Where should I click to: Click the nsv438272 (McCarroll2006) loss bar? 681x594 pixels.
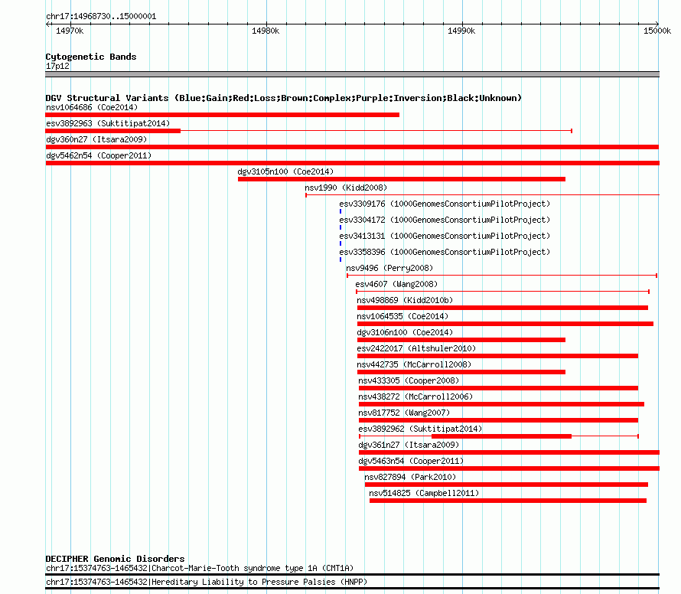(501, 404)
